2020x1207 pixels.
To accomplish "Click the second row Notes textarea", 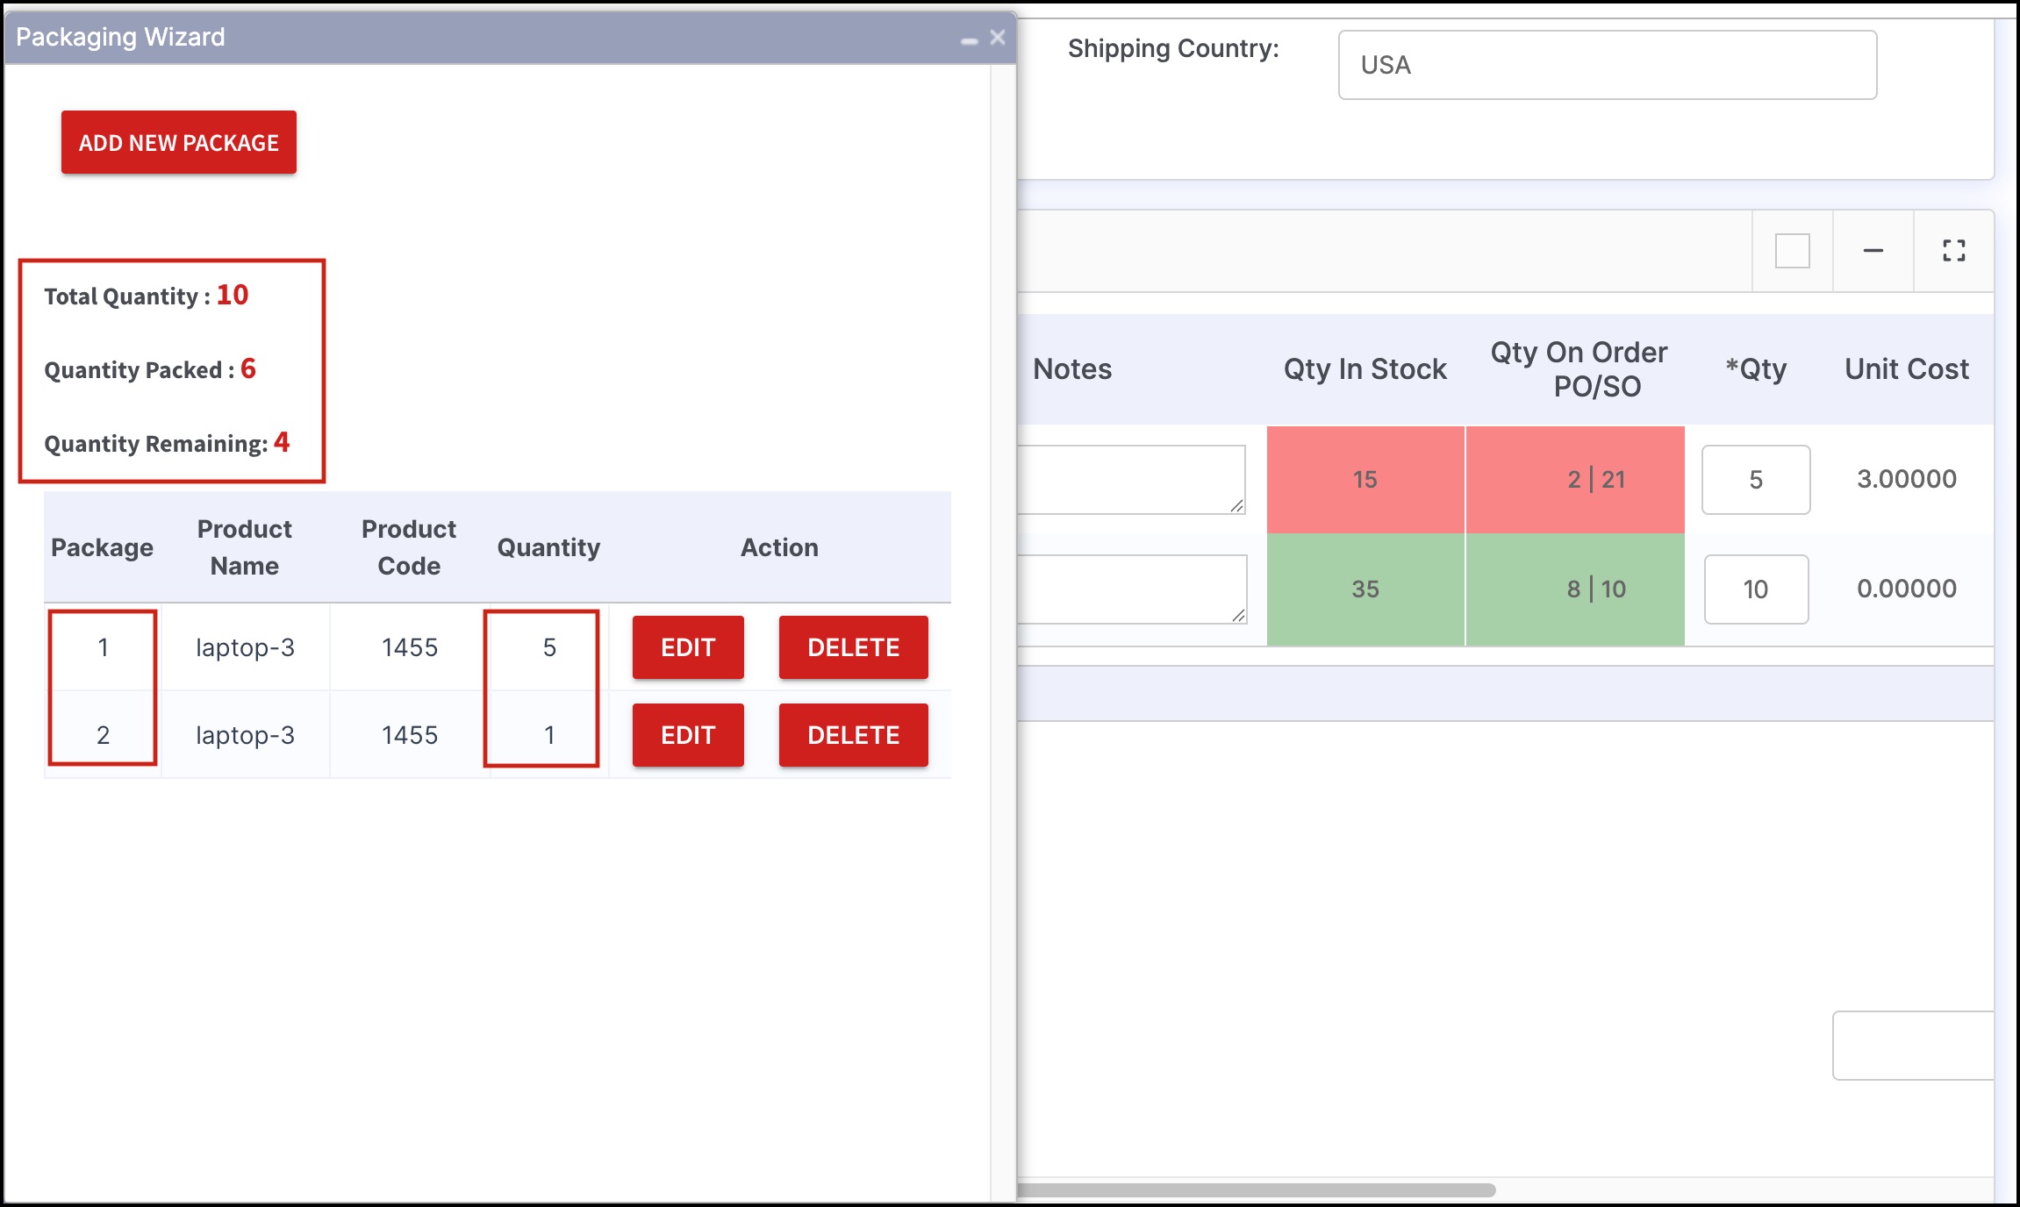I will point(1130,589).
